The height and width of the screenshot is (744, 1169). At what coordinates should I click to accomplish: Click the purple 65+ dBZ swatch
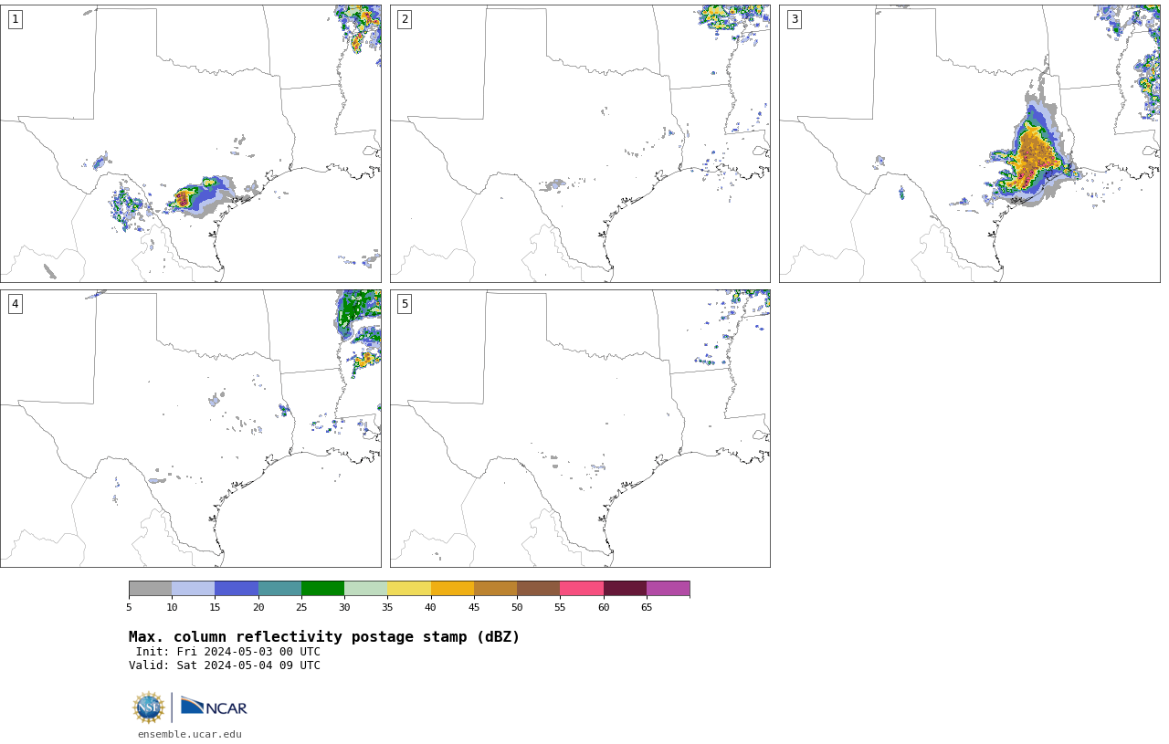tap(668, 588)
